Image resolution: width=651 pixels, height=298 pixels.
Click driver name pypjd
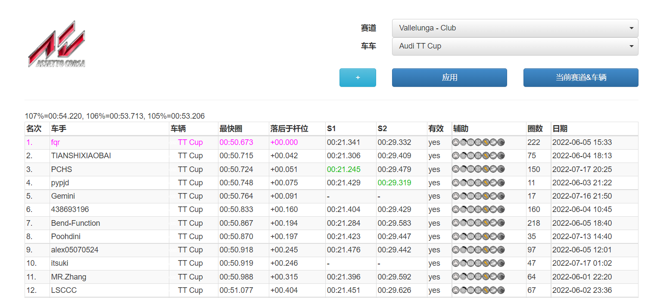tap(60, 183)
